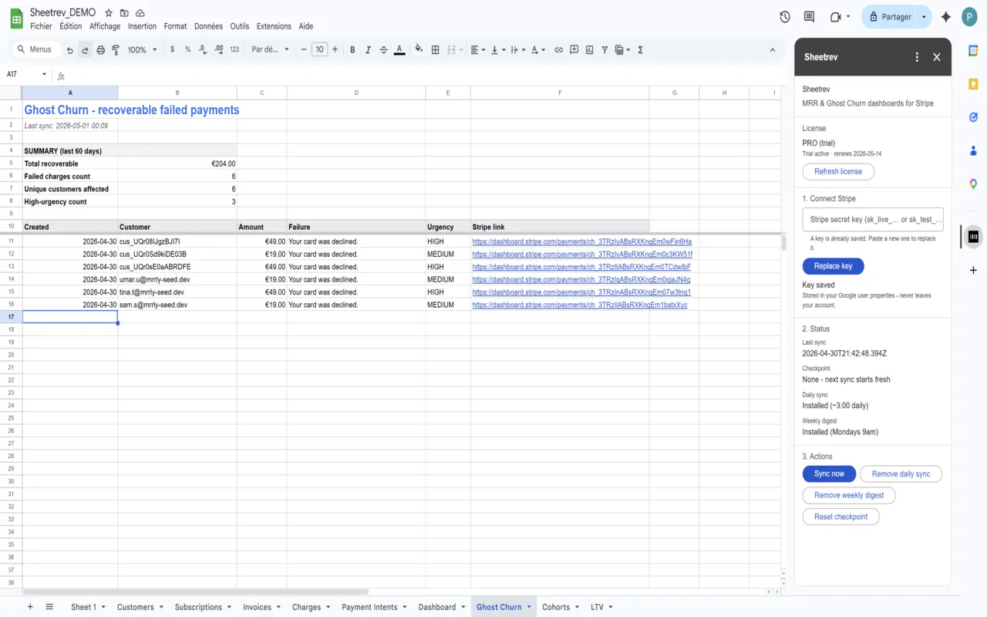Star the Sheetrev_DEMO document
This screenshot has height=617, width=987.
pyautogui.click(x=109, y=13)
